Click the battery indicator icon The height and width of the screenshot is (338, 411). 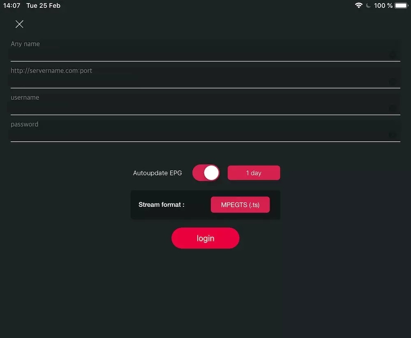tap(402, 5)
